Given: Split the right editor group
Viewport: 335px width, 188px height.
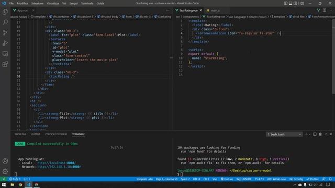Looking at the screenshot, I should point(325,10).
